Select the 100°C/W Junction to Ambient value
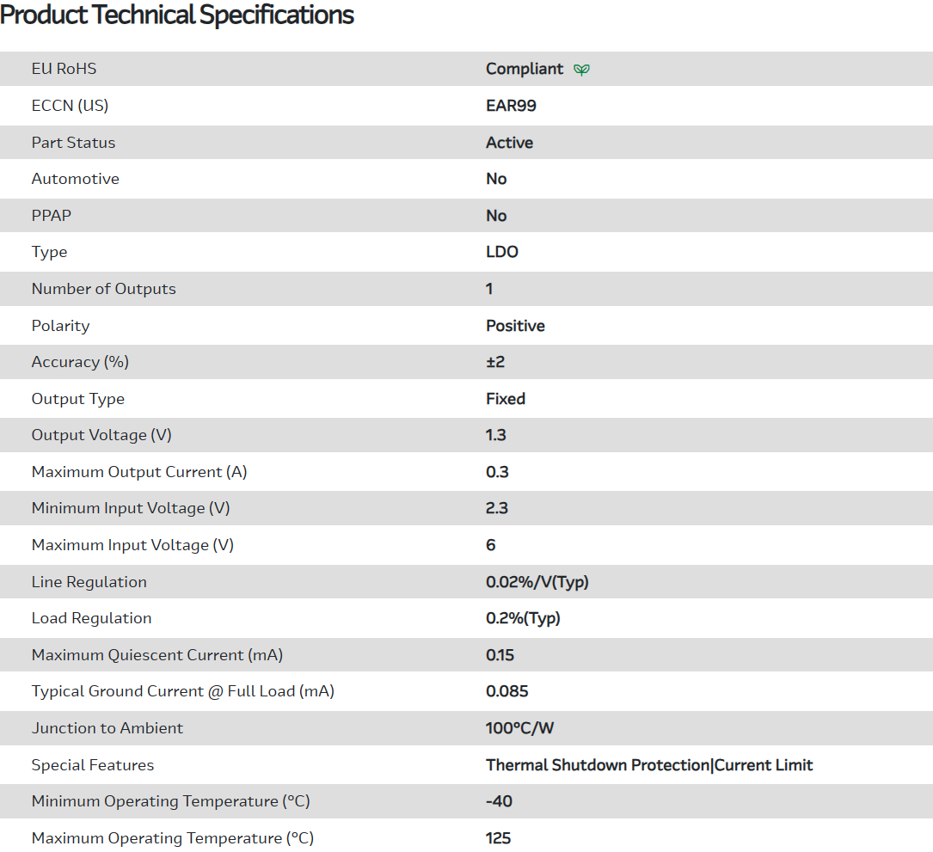The height and width of the screenshot is (852, 933). pos(520,728)
